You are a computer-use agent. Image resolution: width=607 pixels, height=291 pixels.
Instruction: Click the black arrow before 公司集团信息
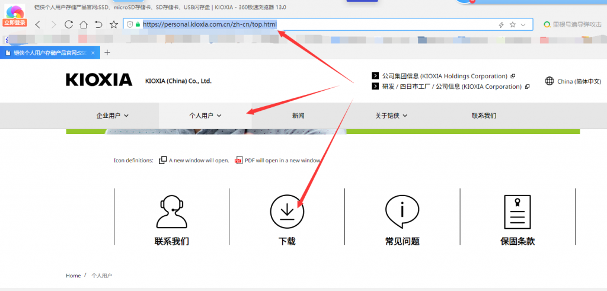pyautogui.click(x=375, y=76)
